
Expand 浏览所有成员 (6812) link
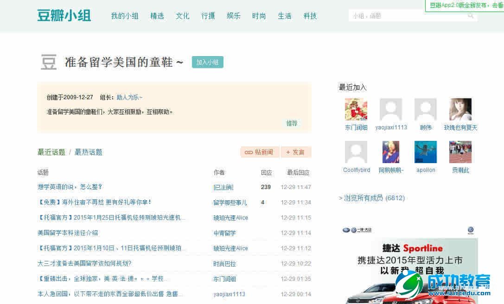(372, 198)
